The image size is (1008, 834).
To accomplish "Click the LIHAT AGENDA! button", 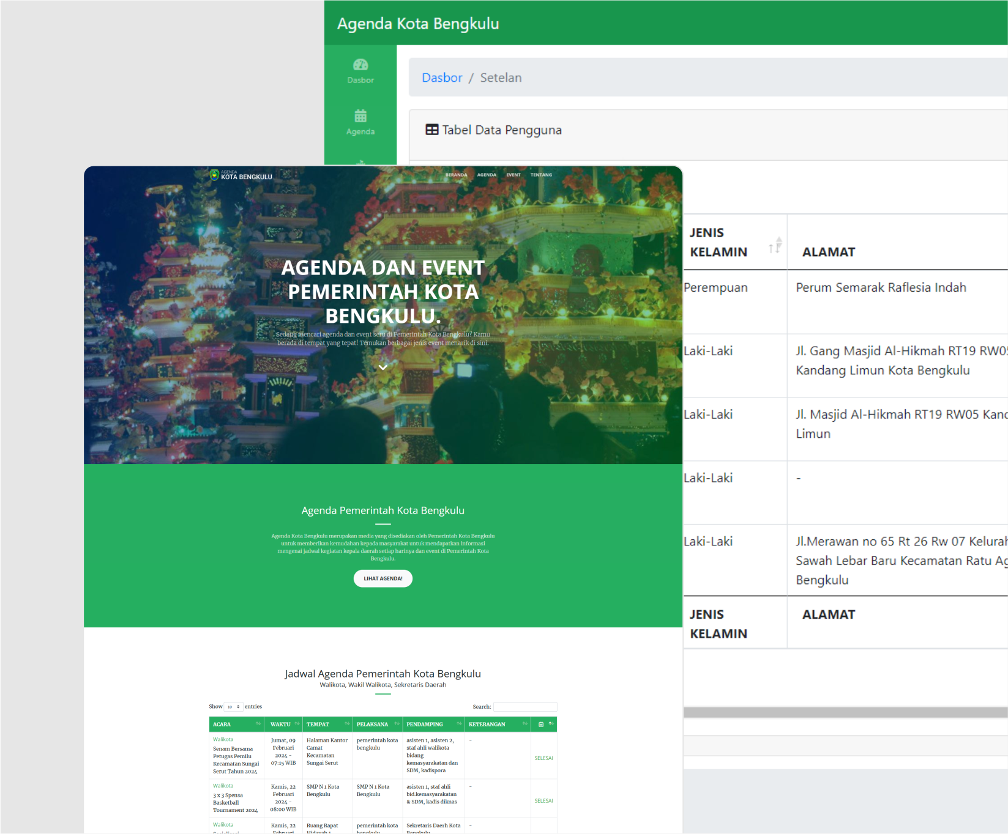I will [x=383, y=578].
